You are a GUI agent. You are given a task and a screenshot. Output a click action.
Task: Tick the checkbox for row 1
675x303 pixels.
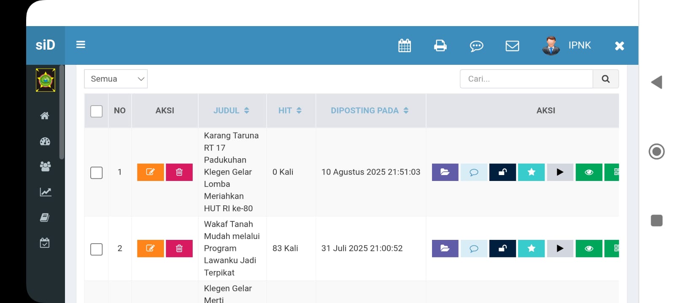97,173
